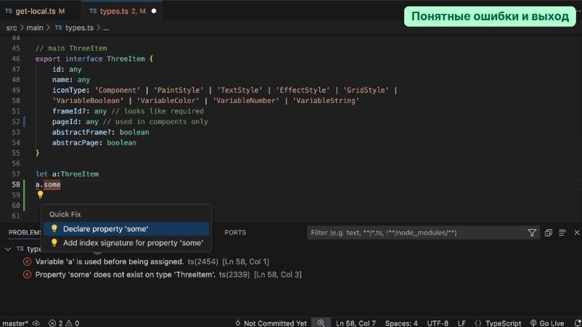The height and width of the screenshot is (327, 582).
Task: Click the ThreeItem interface name on line 46
Action: coord(126,59)
